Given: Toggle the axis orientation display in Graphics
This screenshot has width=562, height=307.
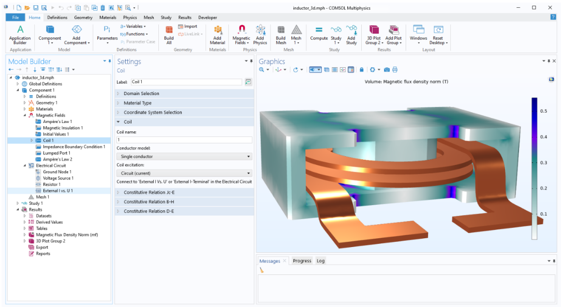Looking at the screenshot, I should pyautogui.click(x=343, y=70).
